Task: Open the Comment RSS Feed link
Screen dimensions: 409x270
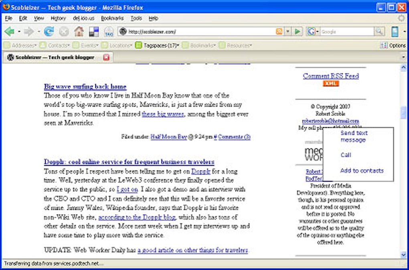Action: click(331, 76)
